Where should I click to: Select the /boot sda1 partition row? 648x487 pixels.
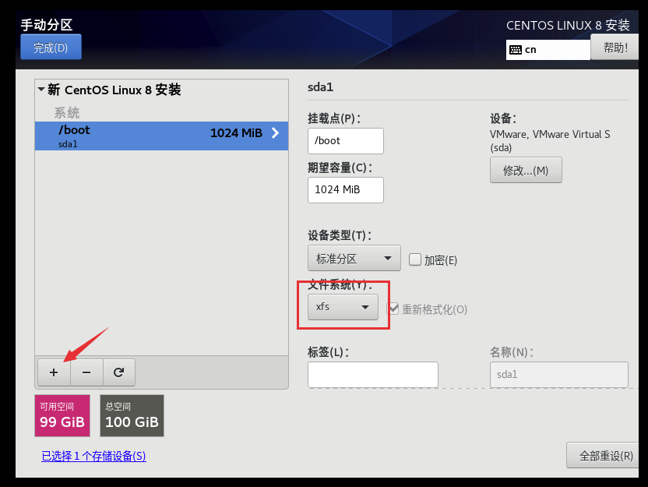[x=161, y=136]
